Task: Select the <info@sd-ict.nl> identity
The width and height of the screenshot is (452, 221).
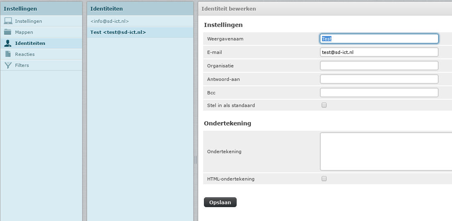Action: [x=140, y=21]
